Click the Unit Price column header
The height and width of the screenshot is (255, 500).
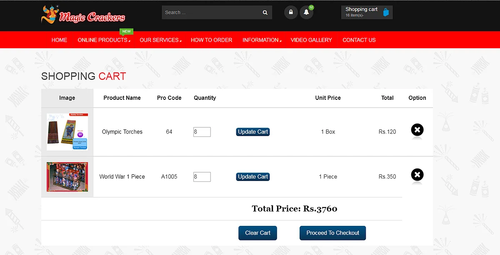coord(328,98)
